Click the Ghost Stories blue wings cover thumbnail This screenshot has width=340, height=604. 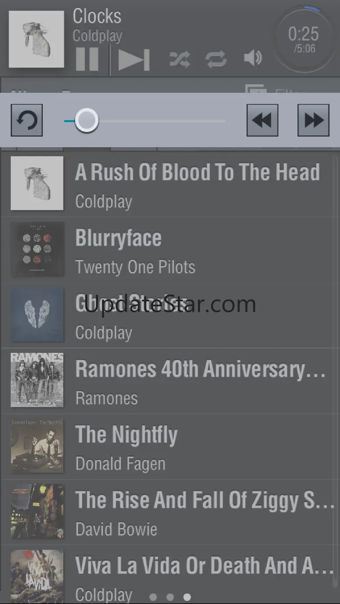pyautogui.click(x=37, y=315)
